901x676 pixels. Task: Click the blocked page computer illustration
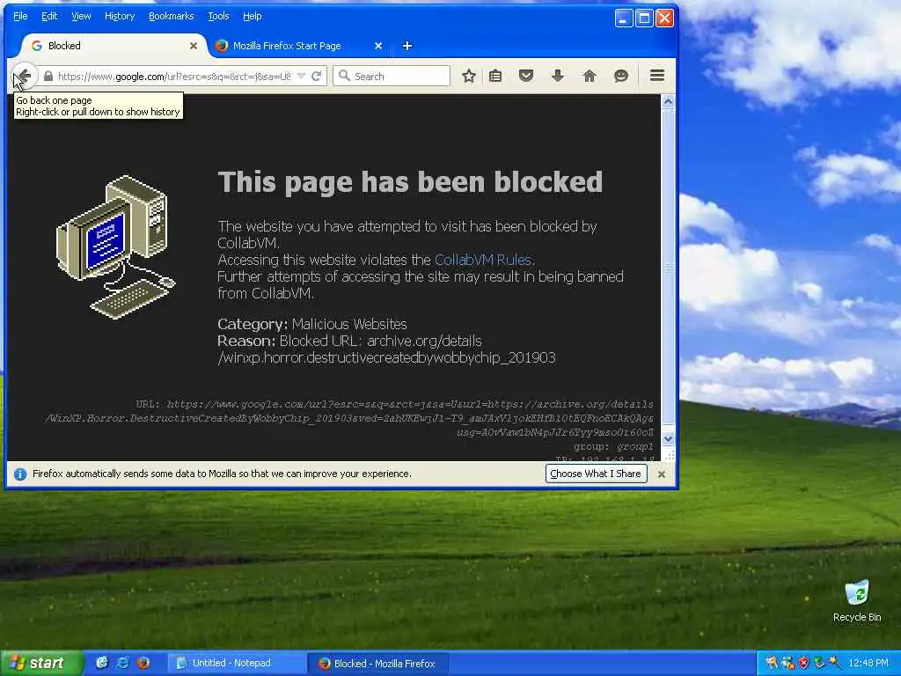pyautogui.click(x=115, y=246)
